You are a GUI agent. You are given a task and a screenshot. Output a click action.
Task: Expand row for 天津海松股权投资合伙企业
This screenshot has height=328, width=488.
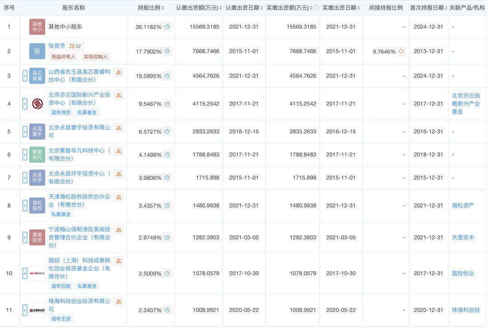click(x=25, y=206)
